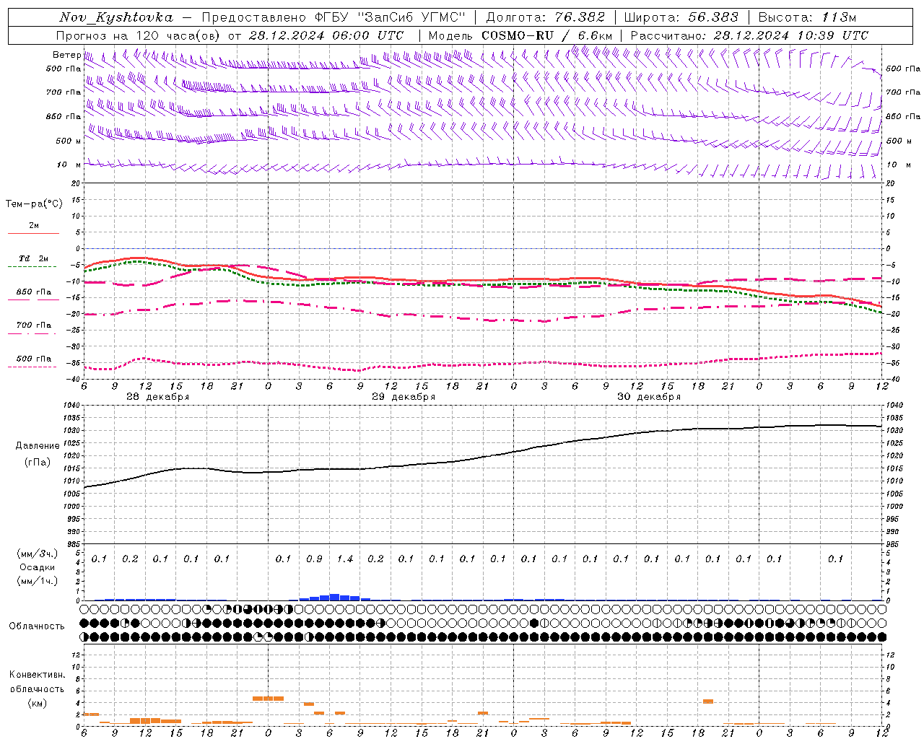Click the '(гПа)' unit under Давление
This screenshot has width=924, height=739.
(x=38, y=462)
